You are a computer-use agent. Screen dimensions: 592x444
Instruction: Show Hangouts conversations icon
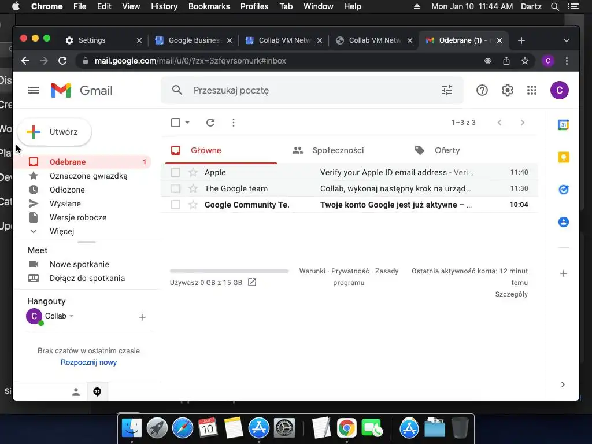tap(97, 392)
